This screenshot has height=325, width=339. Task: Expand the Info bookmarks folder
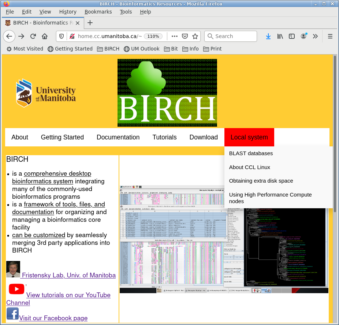click(190, 49)
